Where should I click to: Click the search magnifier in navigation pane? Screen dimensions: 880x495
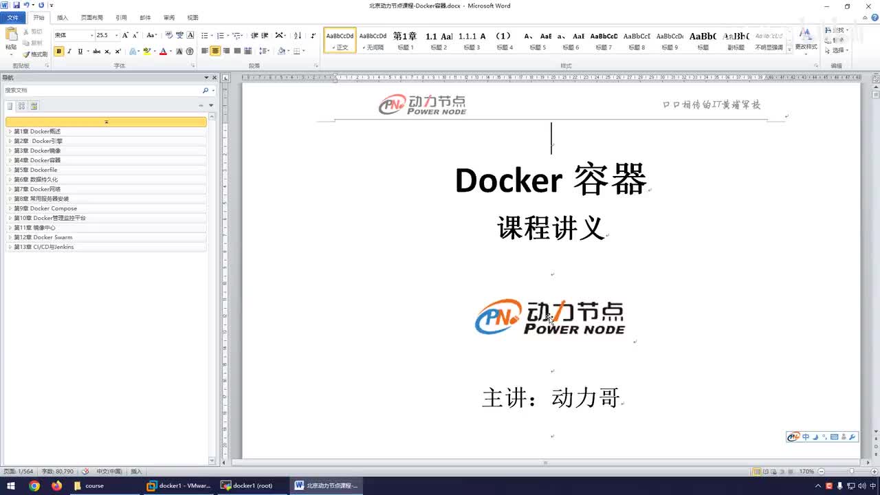coord(205,90)
